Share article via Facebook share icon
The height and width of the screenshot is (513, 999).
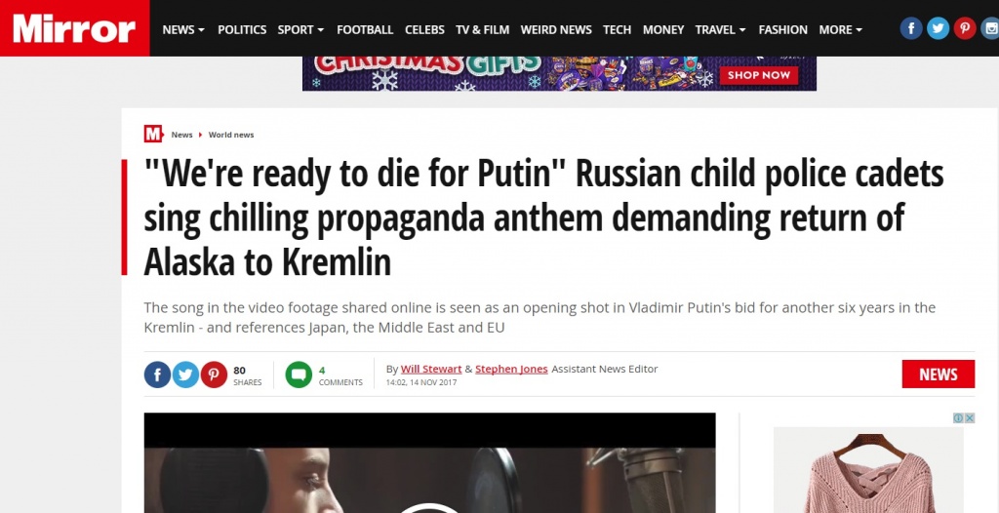[157, 375]
